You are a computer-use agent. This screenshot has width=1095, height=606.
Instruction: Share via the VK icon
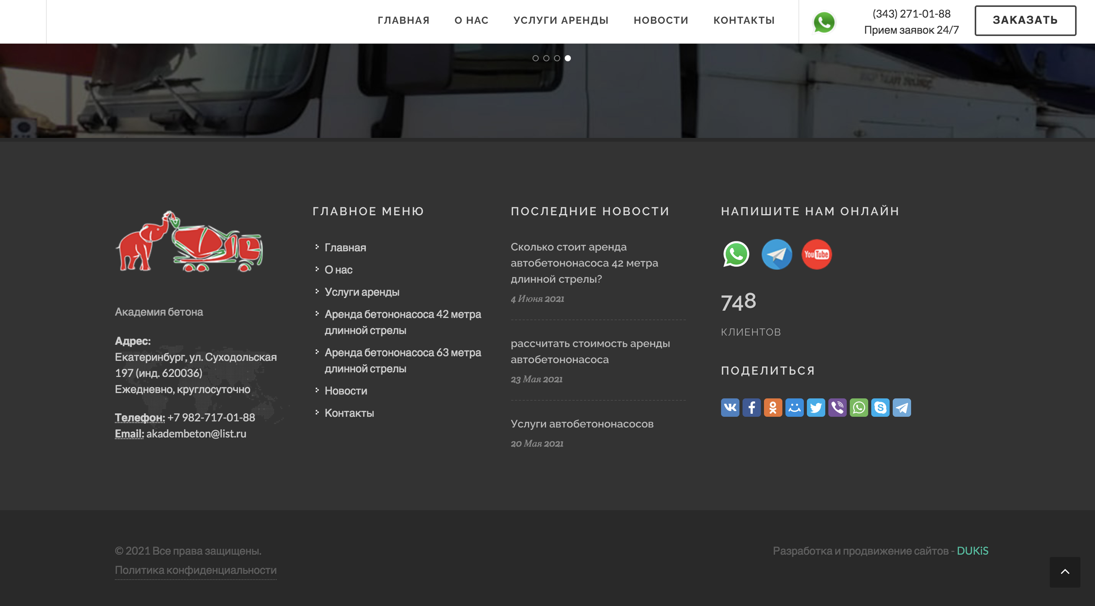(730, 408)
